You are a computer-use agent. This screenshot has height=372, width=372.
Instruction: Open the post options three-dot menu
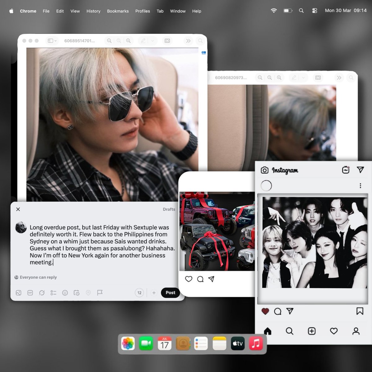[360, 186]
